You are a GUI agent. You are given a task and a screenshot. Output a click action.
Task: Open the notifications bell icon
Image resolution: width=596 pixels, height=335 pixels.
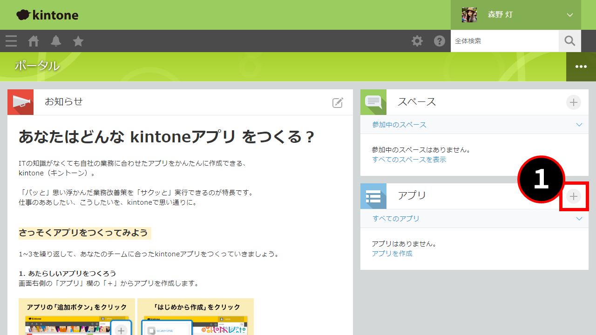56,41
